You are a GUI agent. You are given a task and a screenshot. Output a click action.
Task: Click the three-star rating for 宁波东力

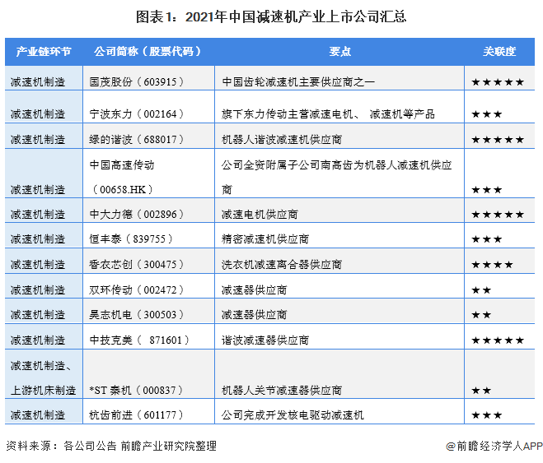coord(486,114)
